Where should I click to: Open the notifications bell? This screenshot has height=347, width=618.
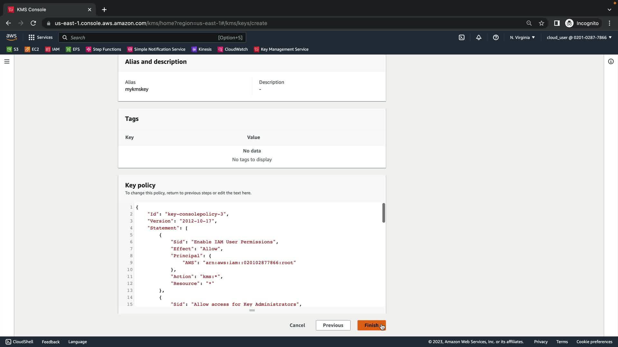pyautogui.click(x=479, y=38)
